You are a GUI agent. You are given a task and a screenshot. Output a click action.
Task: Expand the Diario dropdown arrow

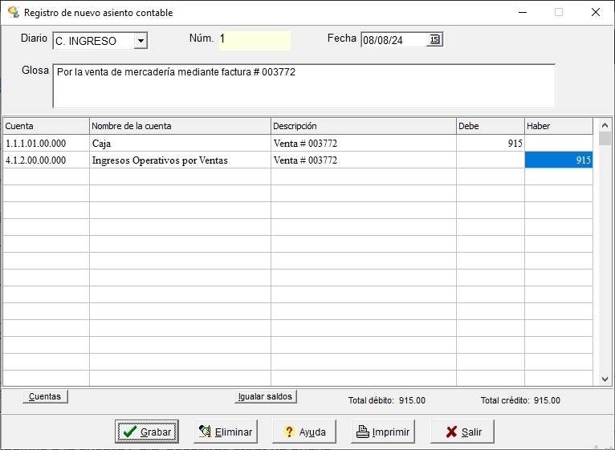pyautogui.click(x=141, y=41)
